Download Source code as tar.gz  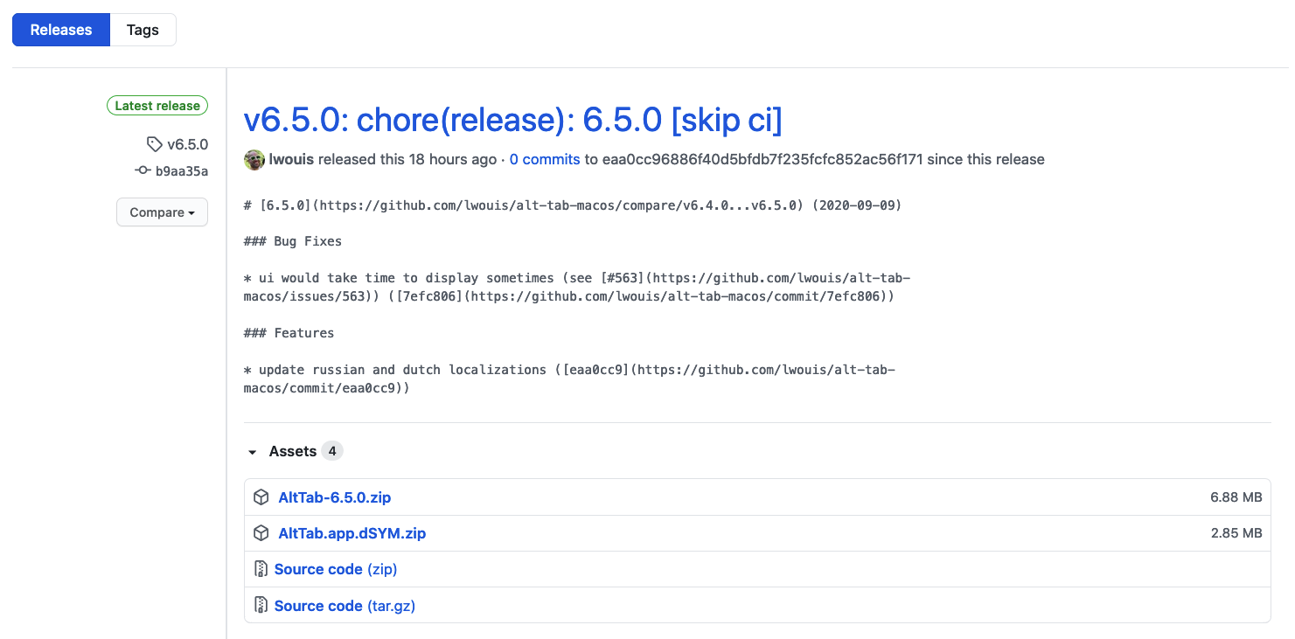coord(345,605)
